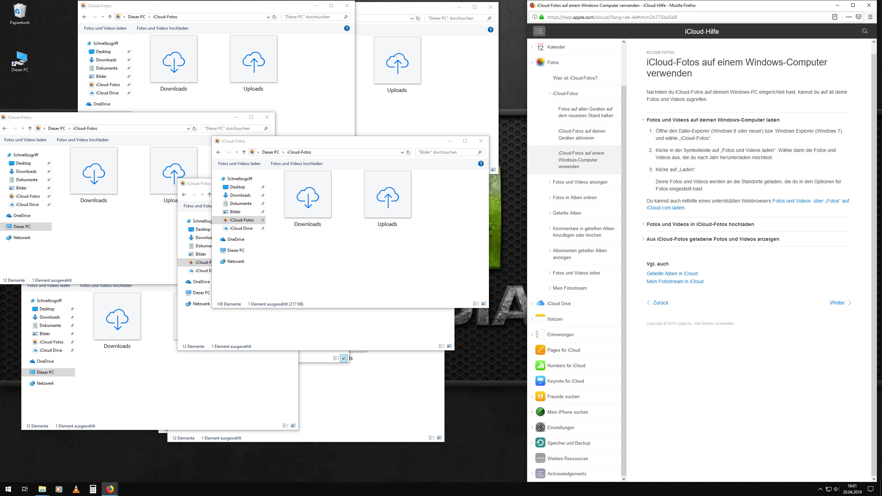This screenshot has width=882, height=496.
Task: Expand 'Fotos und Videos in iCloud-Fotos hochladen' section
Action: click(x=700, y=224)
